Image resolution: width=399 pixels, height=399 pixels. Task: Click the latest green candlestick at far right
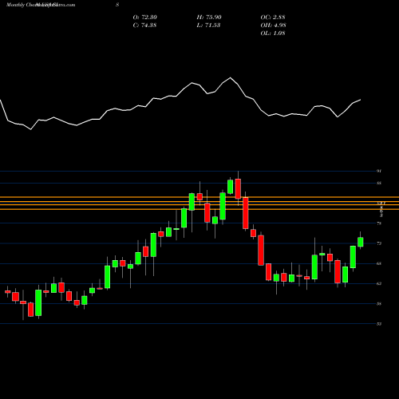[x=361, y=242]
